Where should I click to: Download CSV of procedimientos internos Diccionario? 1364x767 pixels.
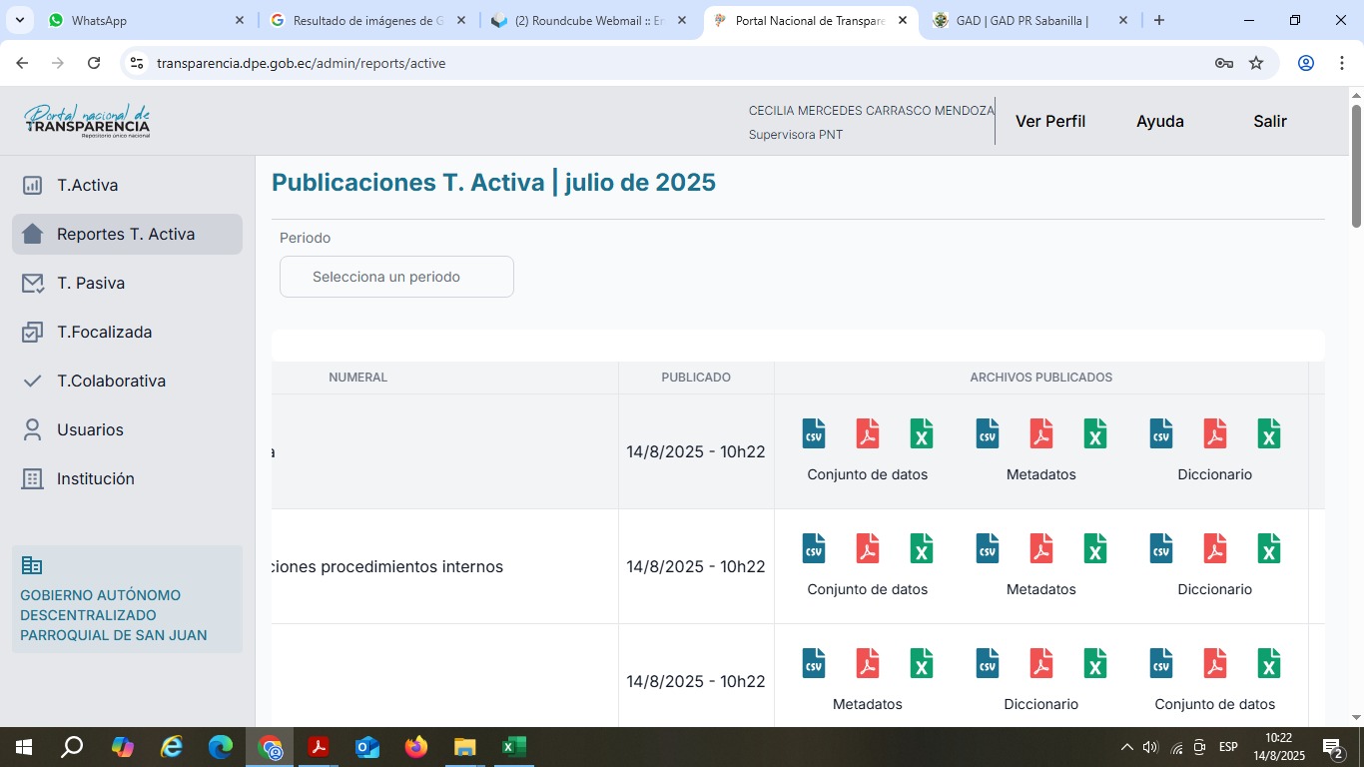(x=1161, y=549)
